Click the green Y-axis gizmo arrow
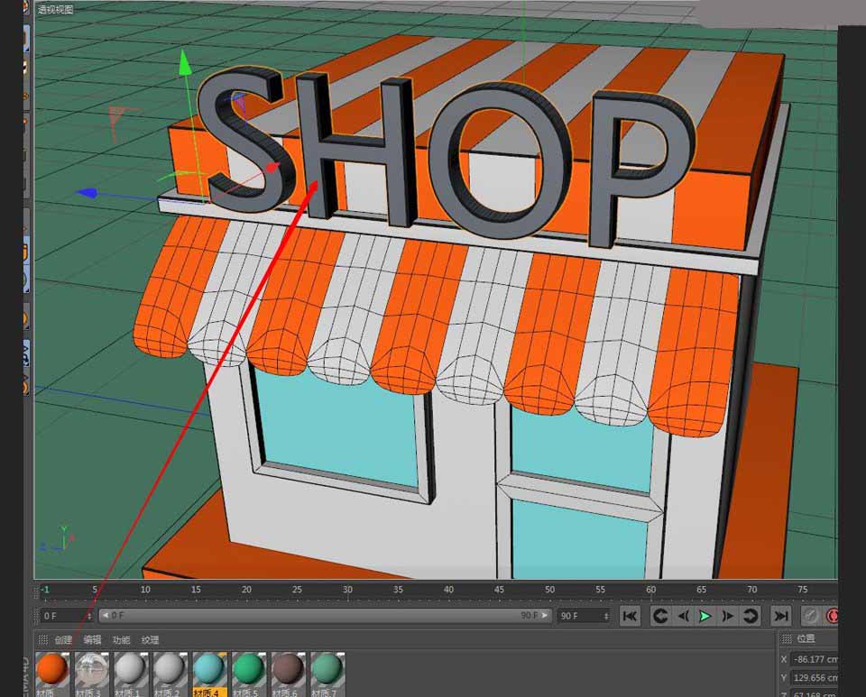This screenshot has width=866, height=697. (185, 61)
